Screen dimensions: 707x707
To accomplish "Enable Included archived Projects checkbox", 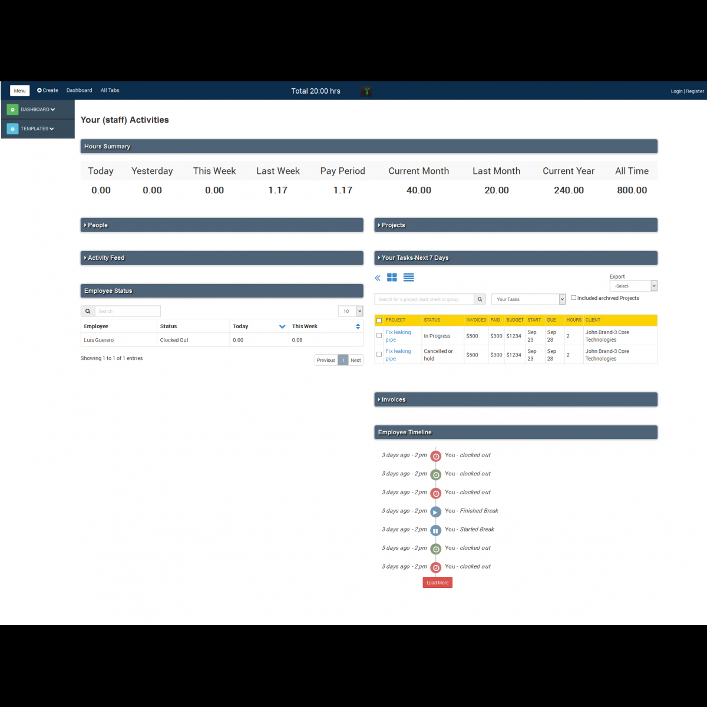I will pyautogui.click(x=574, y=298).
